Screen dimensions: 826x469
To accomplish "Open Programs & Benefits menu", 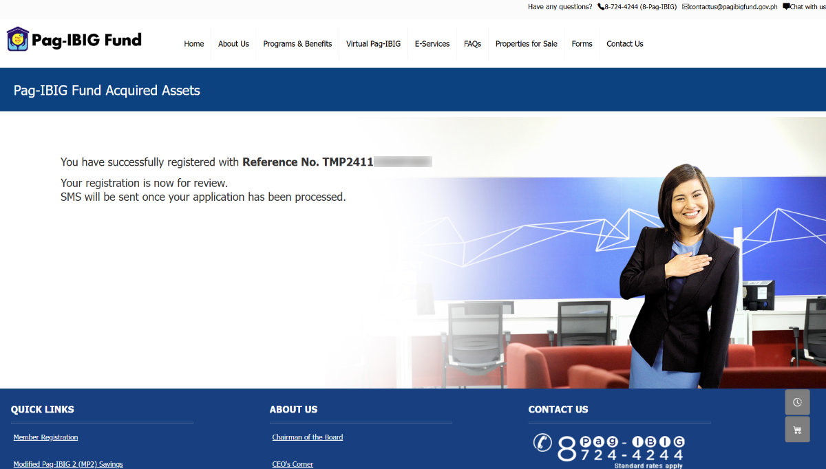I will [297, 44].
